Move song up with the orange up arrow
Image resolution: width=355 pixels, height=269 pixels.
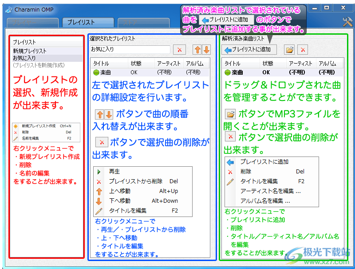197,50
